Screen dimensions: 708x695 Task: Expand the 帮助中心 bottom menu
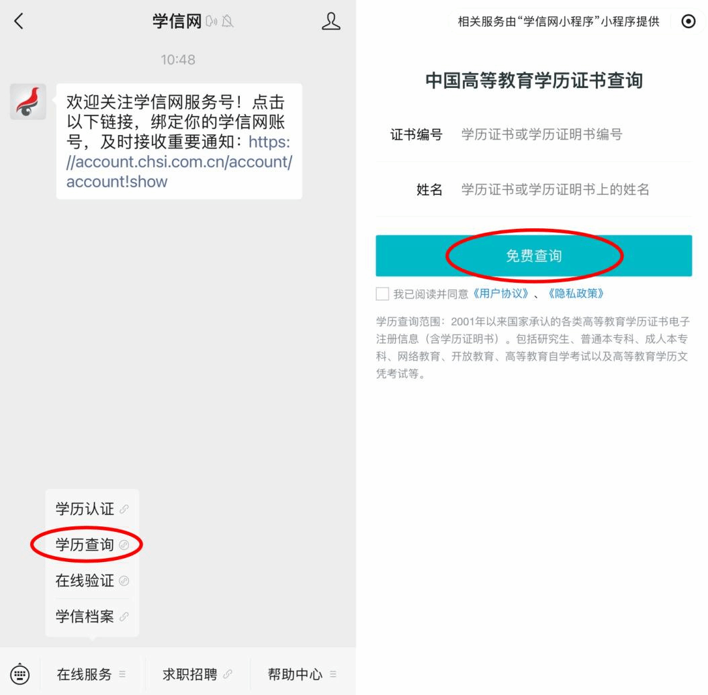(302, 674)
